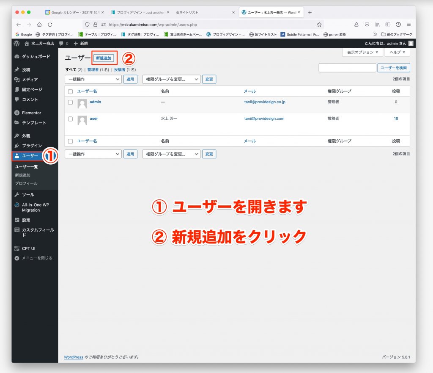Bookmark the page with the star icon

(319, 25)
